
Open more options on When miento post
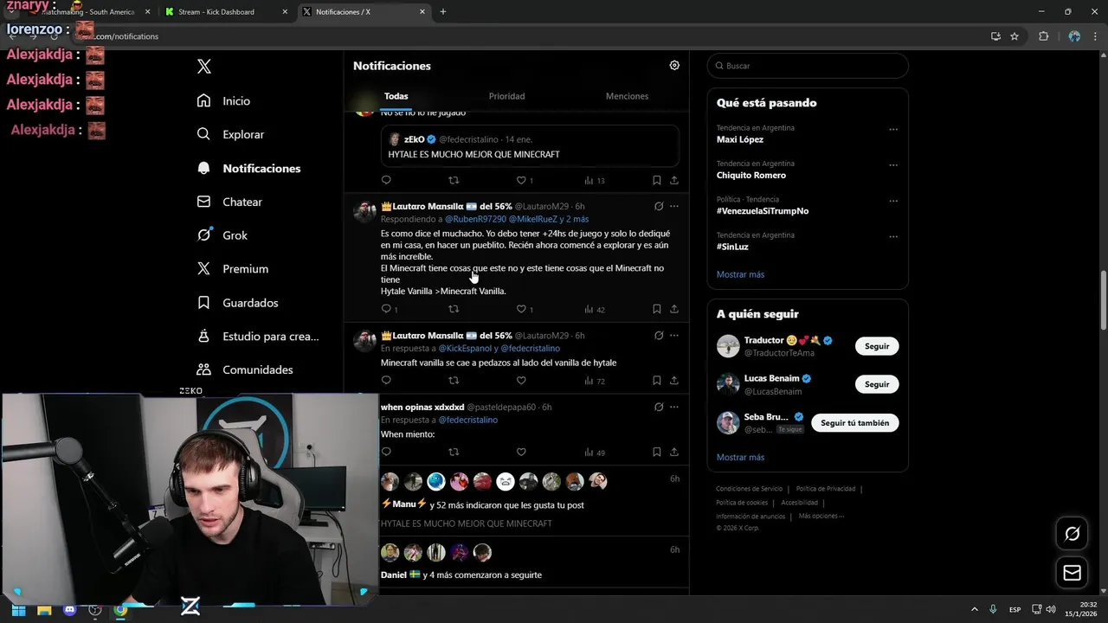(x=674, y=407)
